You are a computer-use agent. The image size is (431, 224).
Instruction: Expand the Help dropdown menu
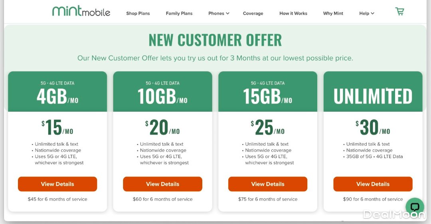[366, 13]
